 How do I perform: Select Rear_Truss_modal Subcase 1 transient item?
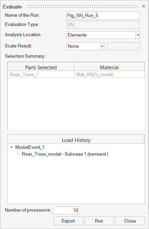tap(65, 154)
